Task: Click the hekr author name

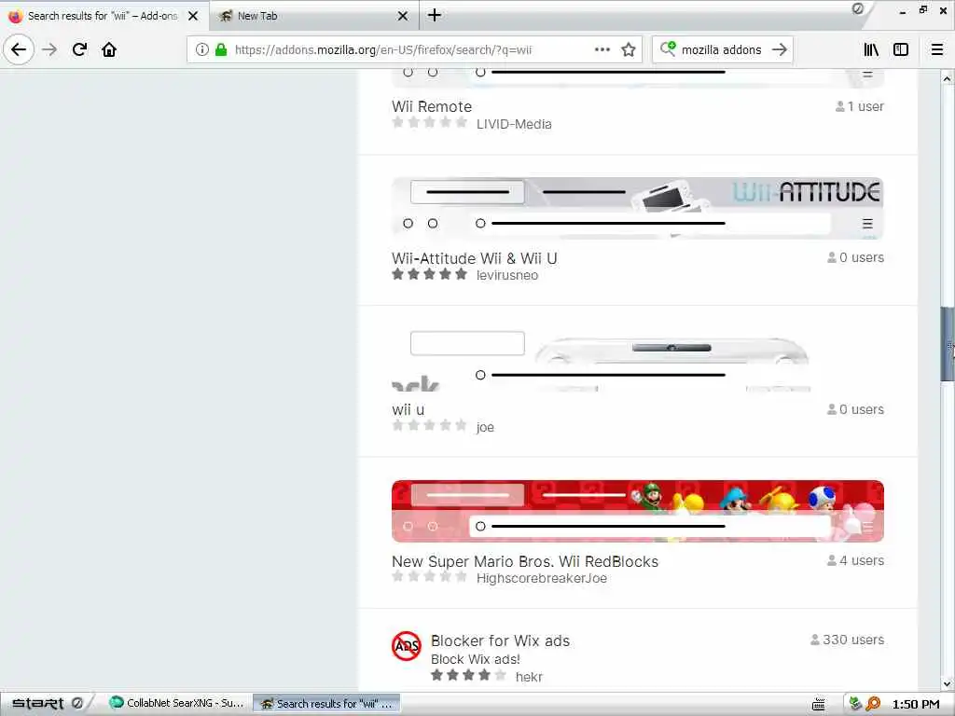Action: (x=529, y=677)
